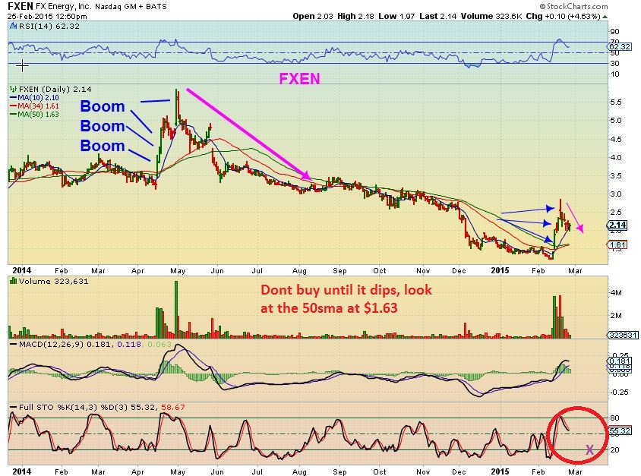Click the 90 label on the RSI axis
The width and height of the screenshot is (641, 476).
pyautogui.click(x=614, y=31)
